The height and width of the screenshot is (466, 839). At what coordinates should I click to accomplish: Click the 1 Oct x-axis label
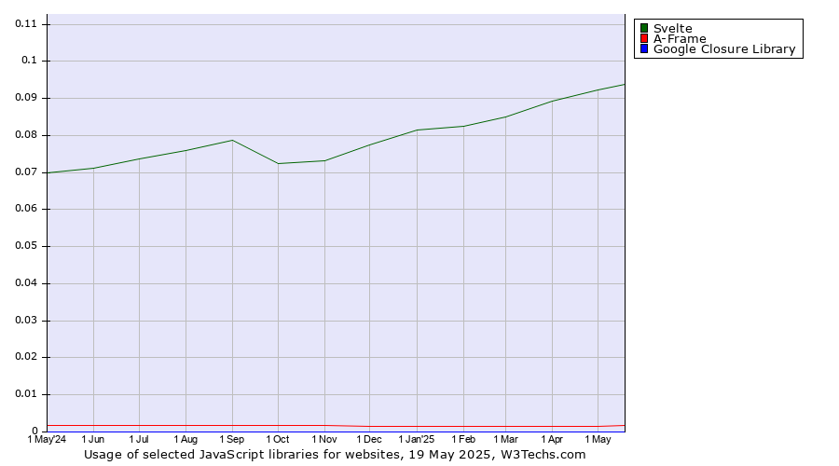click(x=278, y=439)
